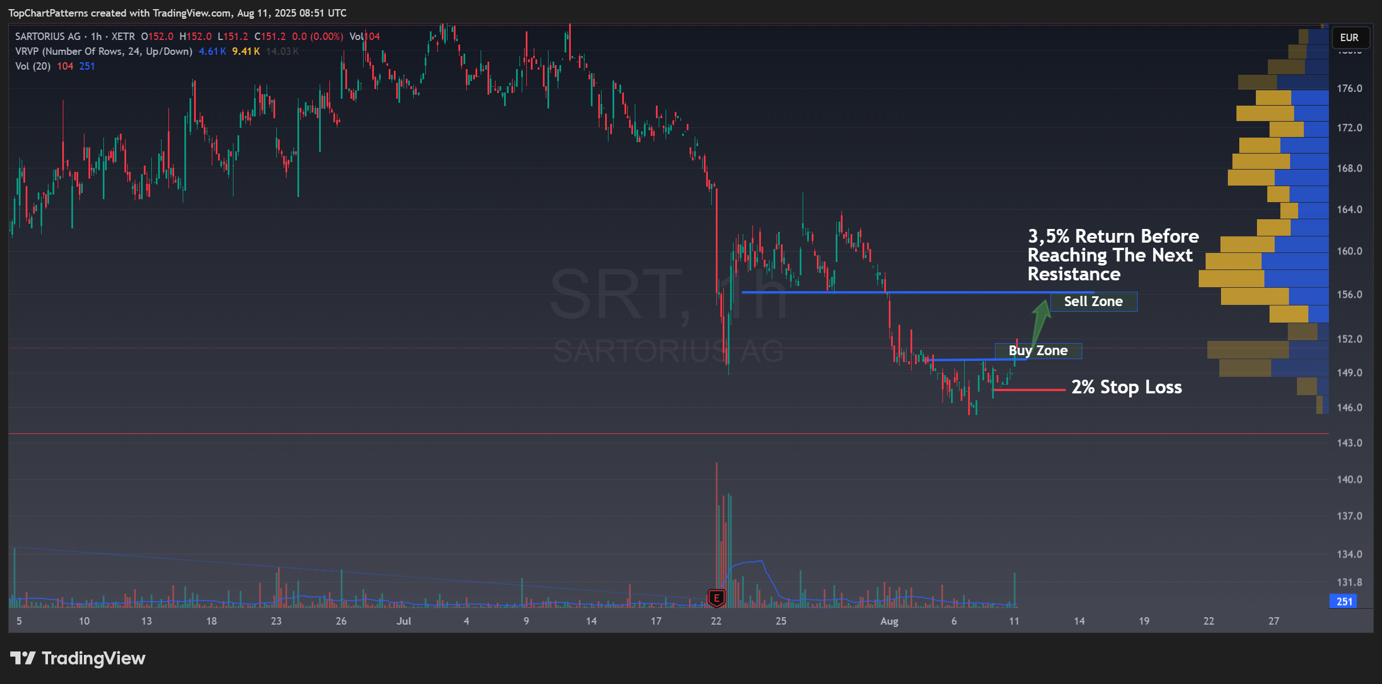The height and width of the screenshot is (684, 1382).
Task: Click the TradingView logo at the bottom
Action: click(x=78, y=658)
